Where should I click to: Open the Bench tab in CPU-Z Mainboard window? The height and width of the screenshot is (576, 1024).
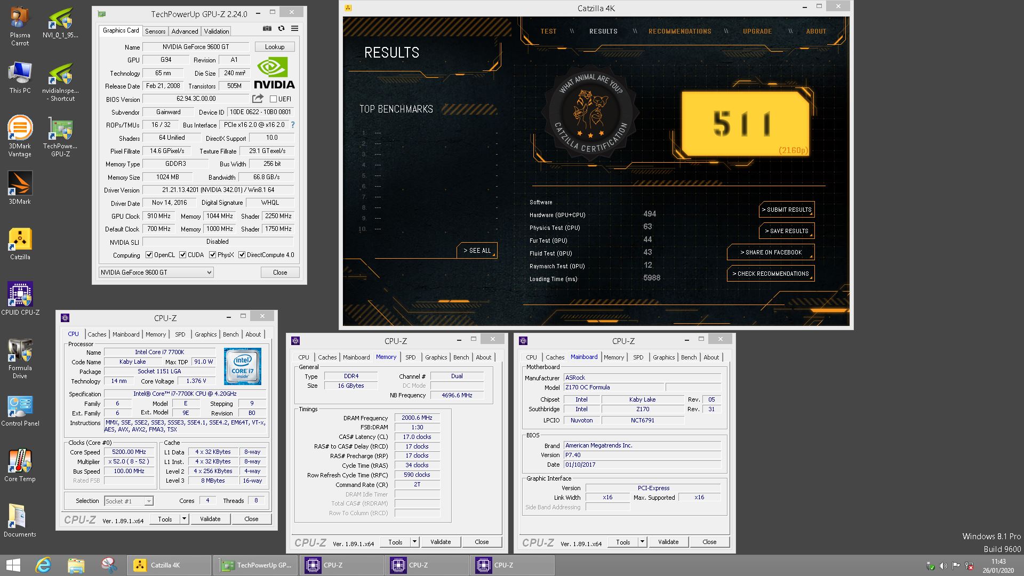click(689, 357)
